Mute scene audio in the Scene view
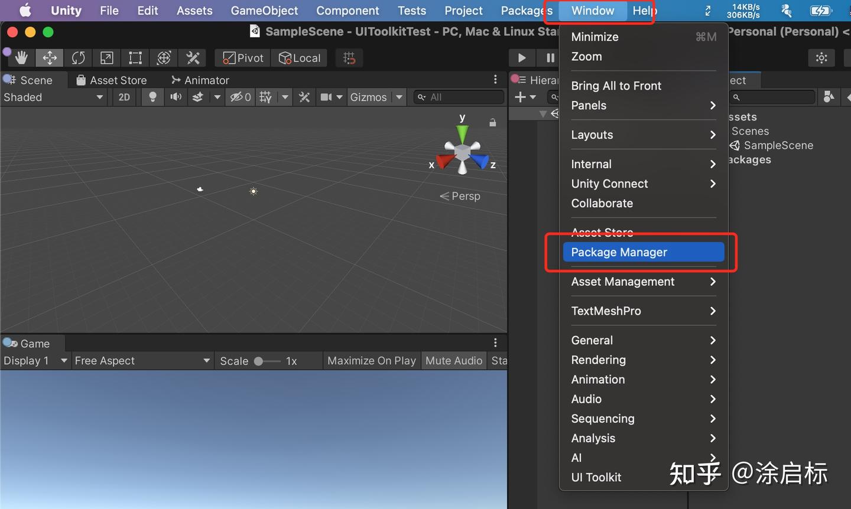The width and height of the screenshot is (851, 509). pos(176,97)
